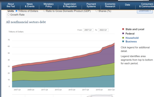Click the range navigator left handle
The width and height of the screenshot is (154, 97).
[91, 96]
